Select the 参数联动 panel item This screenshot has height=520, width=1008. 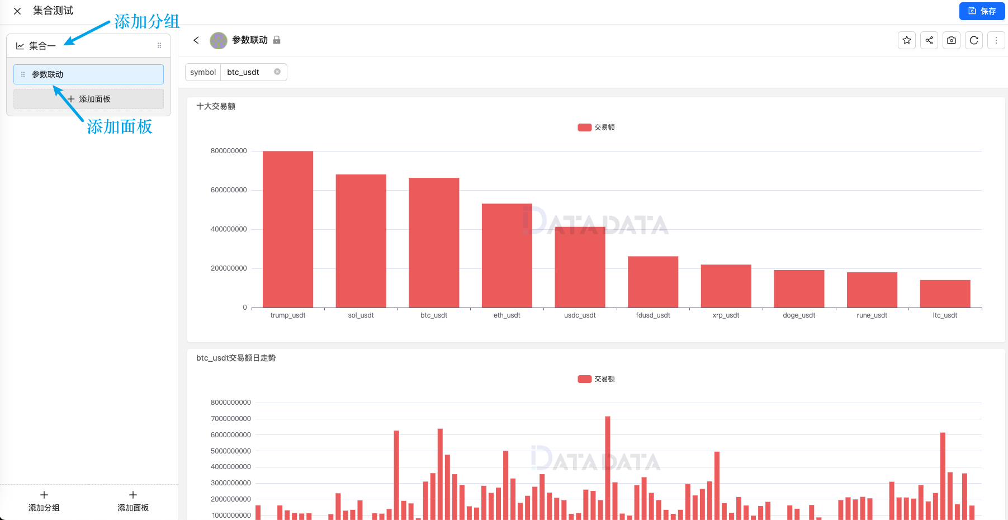88,74
